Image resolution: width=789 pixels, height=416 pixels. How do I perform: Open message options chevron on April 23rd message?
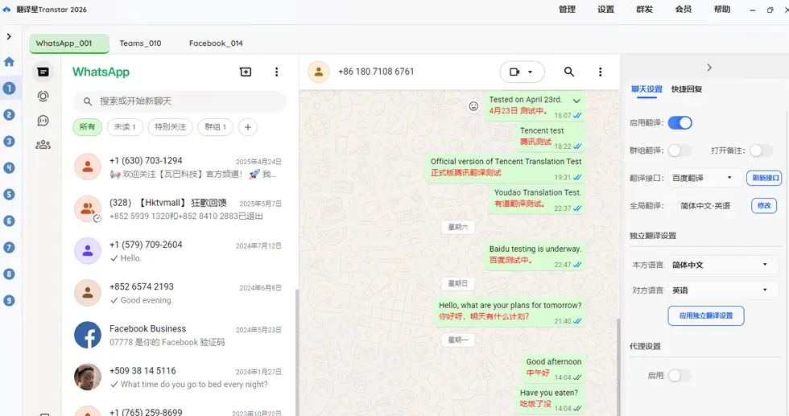576,101
